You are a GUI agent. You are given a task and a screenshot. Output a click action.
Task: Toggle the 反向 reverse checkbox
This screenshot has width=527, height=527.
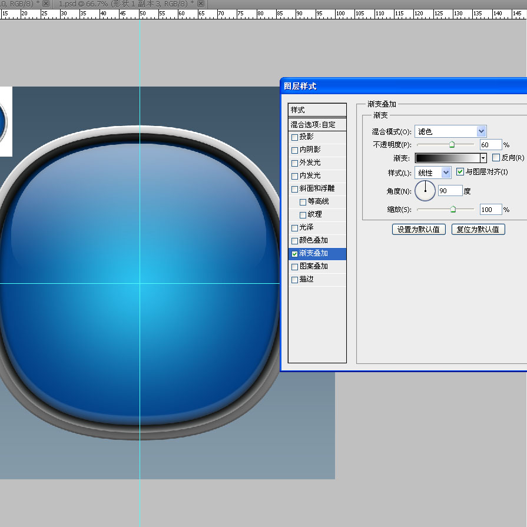coord(496,158)
